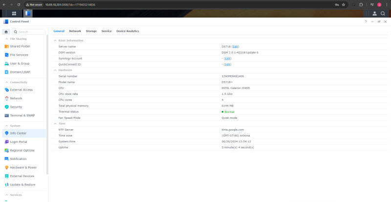
Task: Click the system time 06/26/2024 value
Action: coord(236,141)
